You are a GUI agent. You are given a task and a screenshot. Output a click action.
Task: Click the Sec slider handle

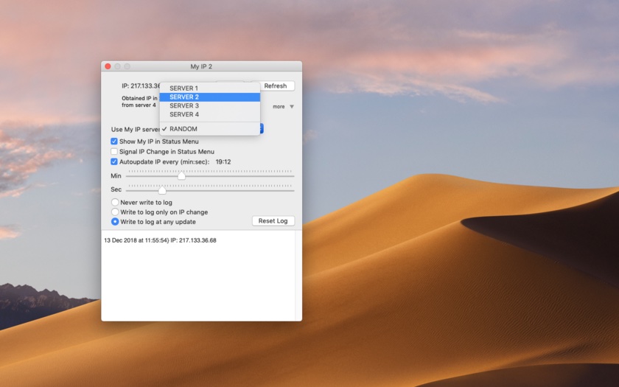(162, 190)
